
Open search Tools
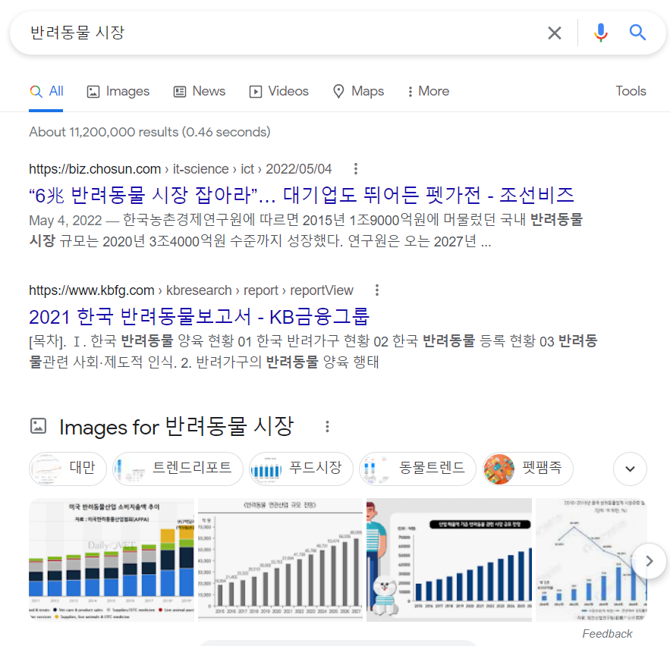click(631, 91)
